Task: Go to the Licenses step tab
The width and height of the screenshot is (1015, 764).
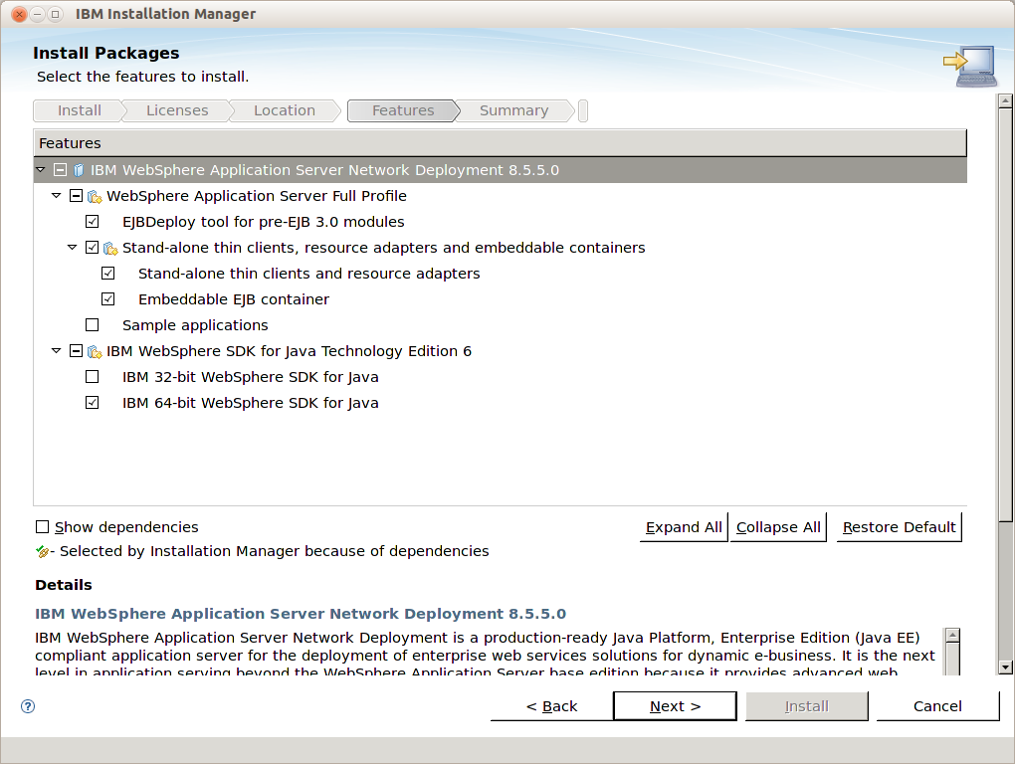Action: pyautogui.click(x=177, y=110)
